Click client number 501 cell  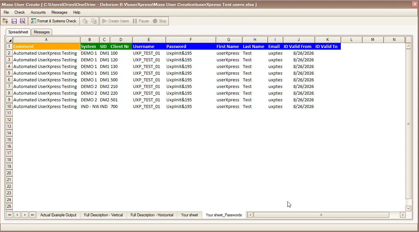[x=121, y=100]
